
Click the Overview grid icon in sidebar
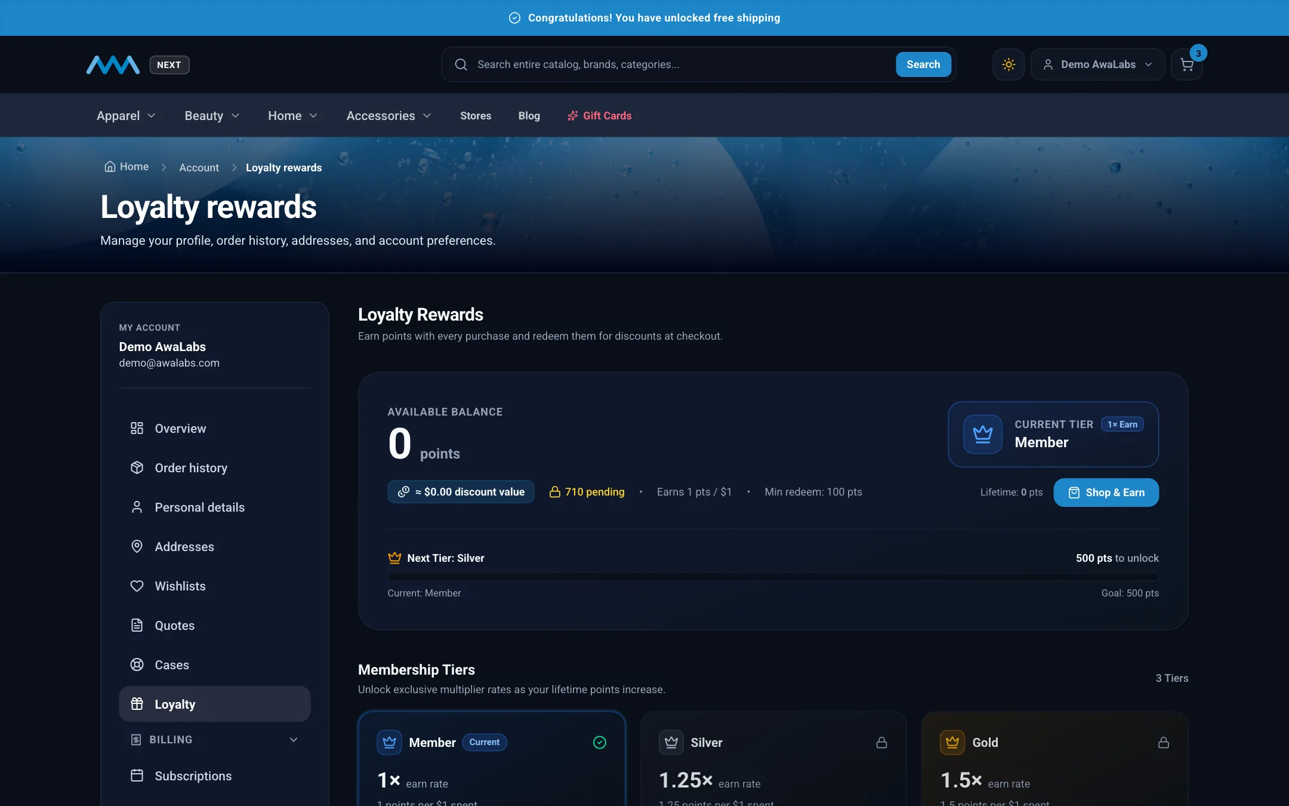[137, 428]
